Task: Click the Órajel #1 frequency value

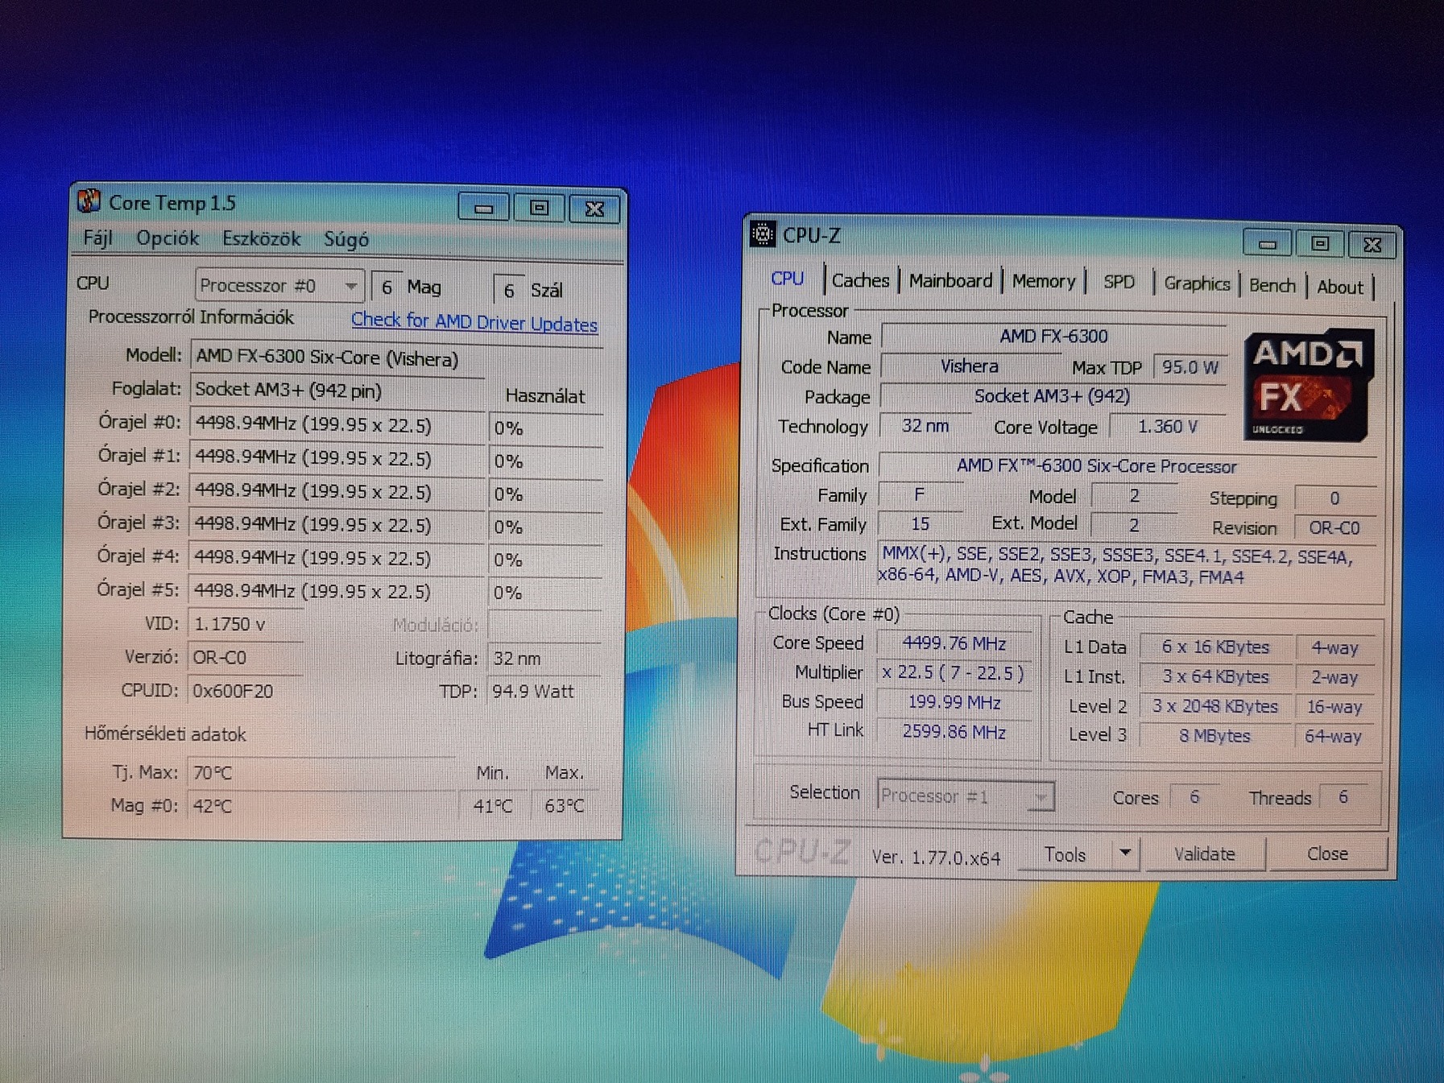Action: click(337, 458)
